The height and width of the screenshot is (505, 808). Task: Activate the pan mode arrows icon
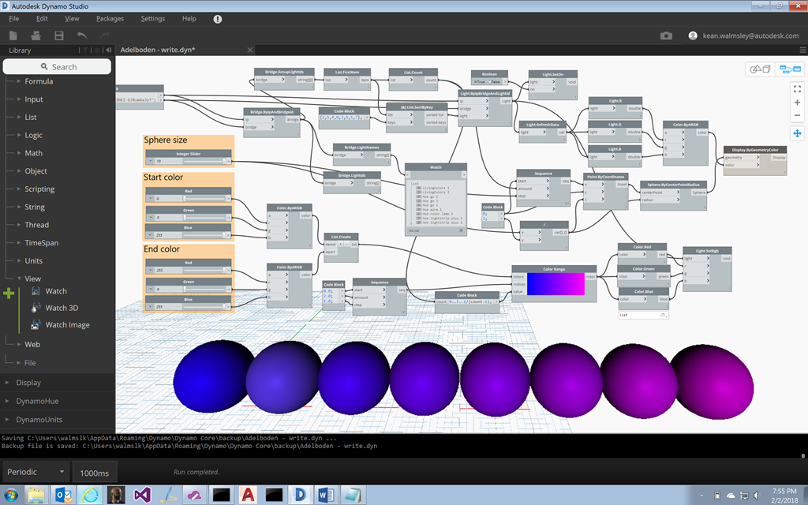click(797, 133)
